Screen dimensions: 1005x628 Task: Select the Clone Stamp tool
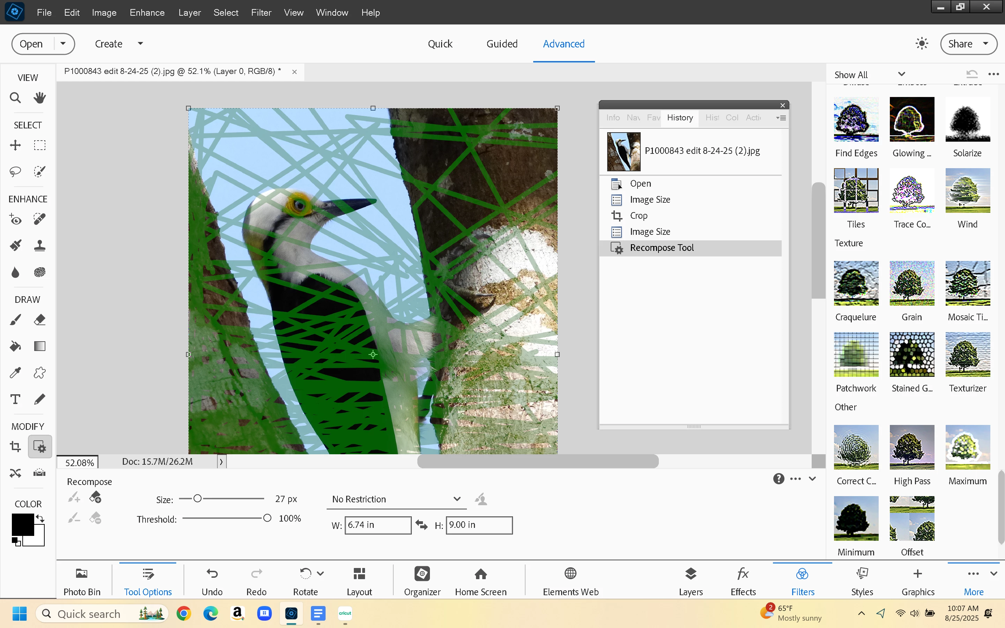39,246
